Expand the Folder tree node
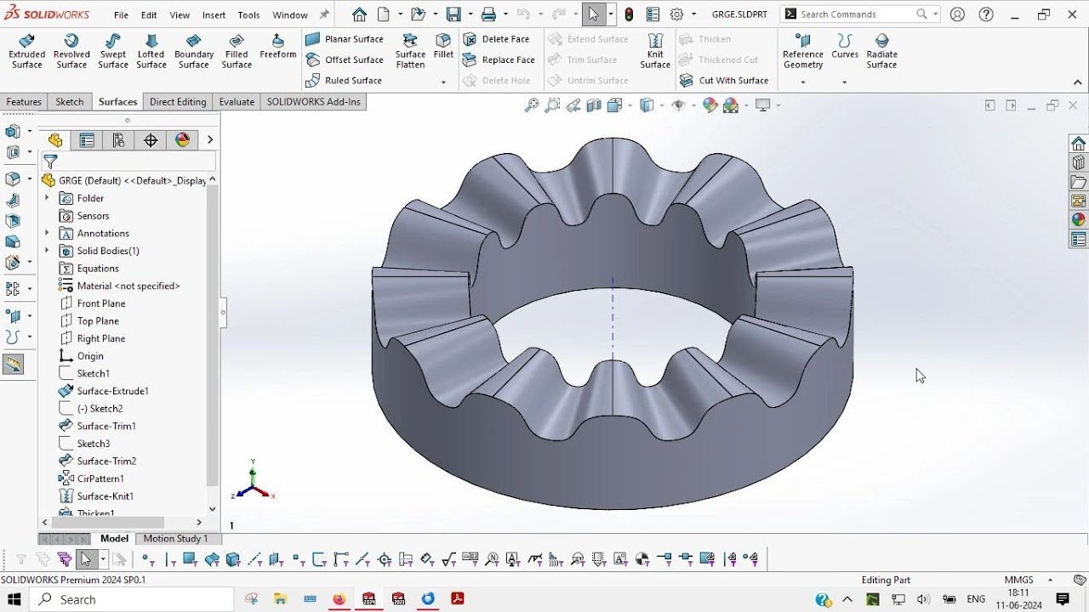The height and width of the screenshot is (612, 1089). tap(47, 198)
